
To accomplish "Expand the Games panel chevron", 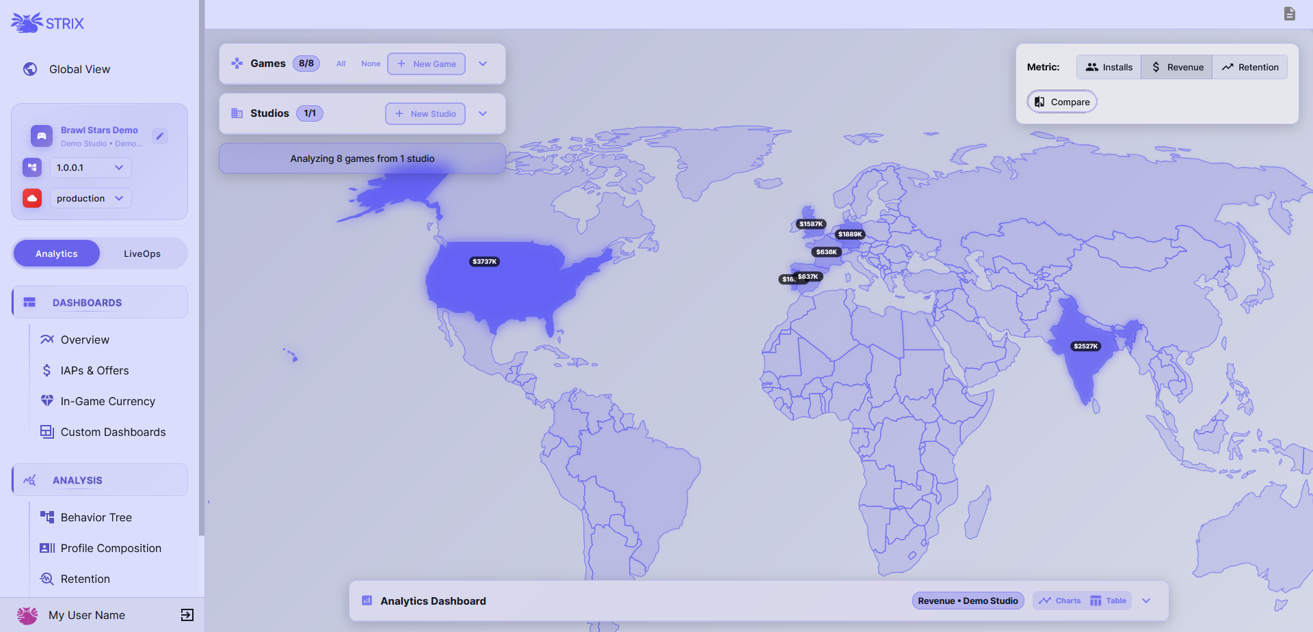I will click(x=483, y=64).
